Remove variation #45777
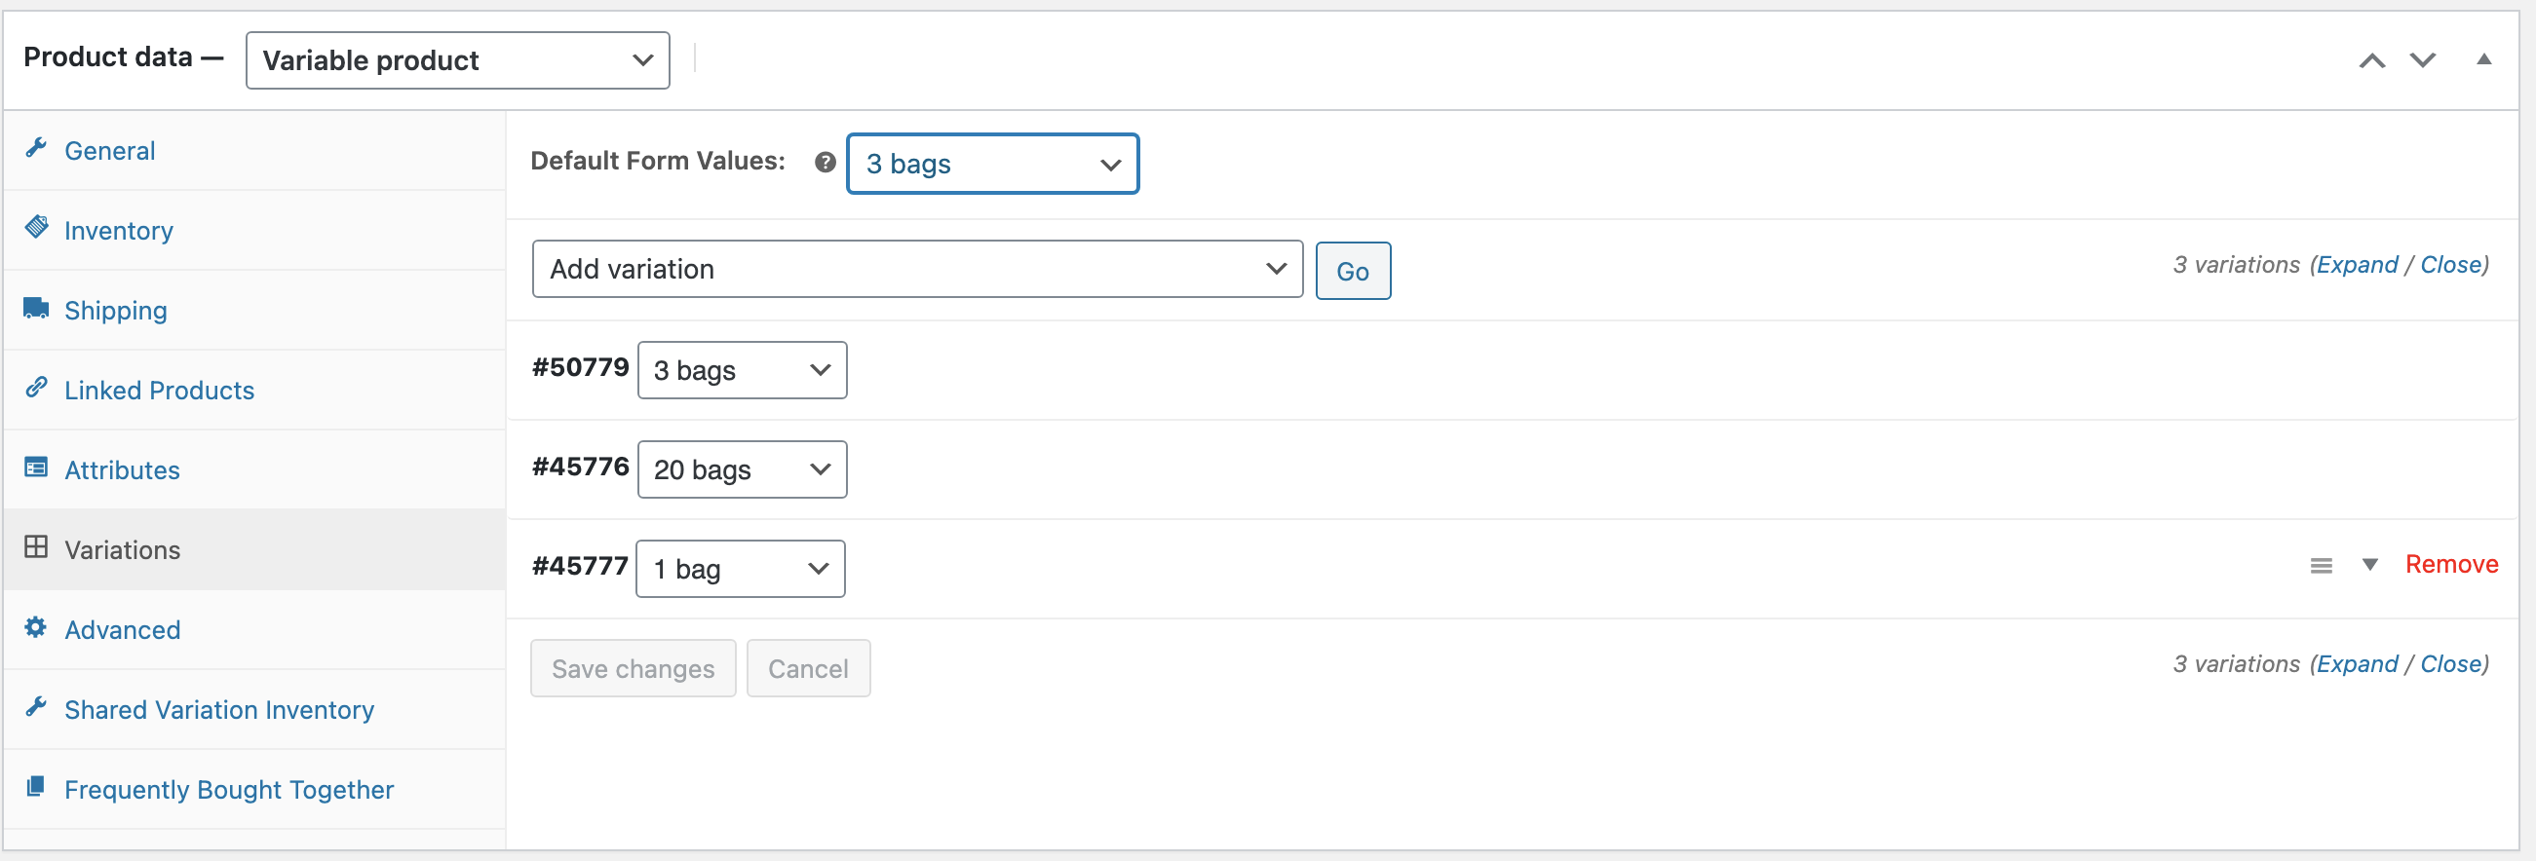 (2450, 565)
